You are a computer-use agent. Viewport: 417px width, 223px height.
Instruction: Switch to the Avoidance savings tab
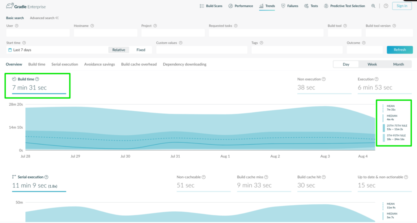click(x=99, y=64)
